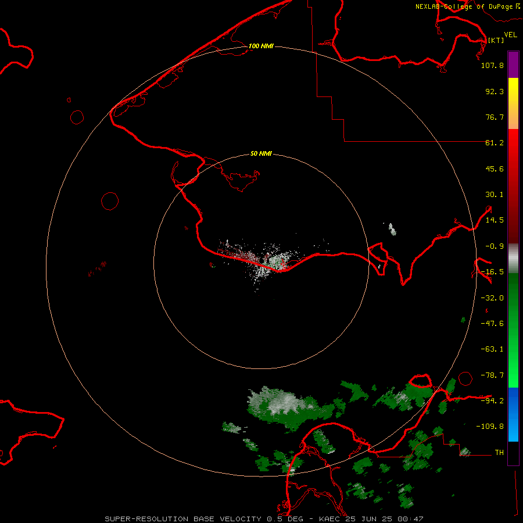This screenshot has height=523, width=523.
Task: Click the 61.2 velocity scale value
Action: pyautogui.click(x=495, y=143)
